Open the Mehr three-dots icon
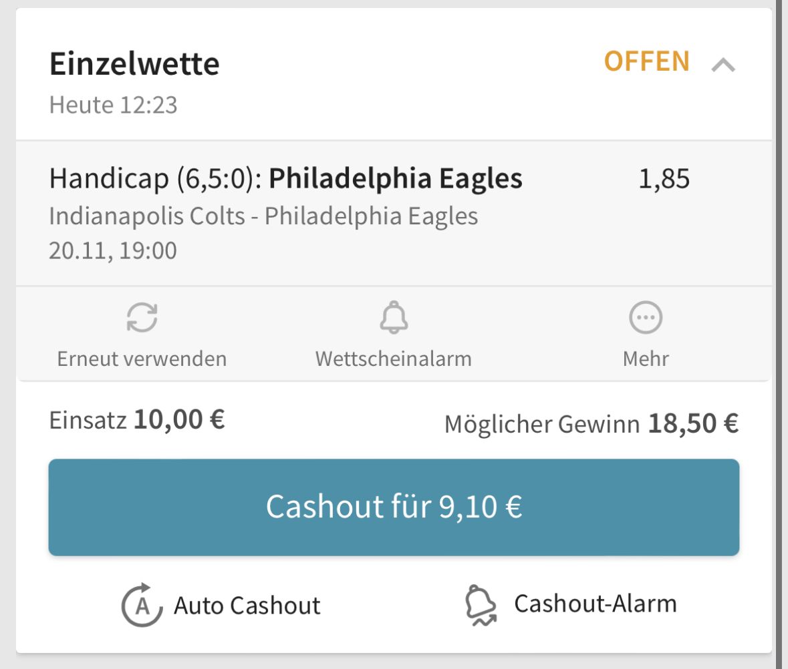788x669 pixels. click(x=646, y=317)
